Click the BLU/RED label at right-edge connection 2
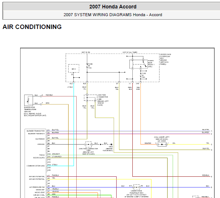Viewport: 220px width, 198px height. tap(206, 132)
